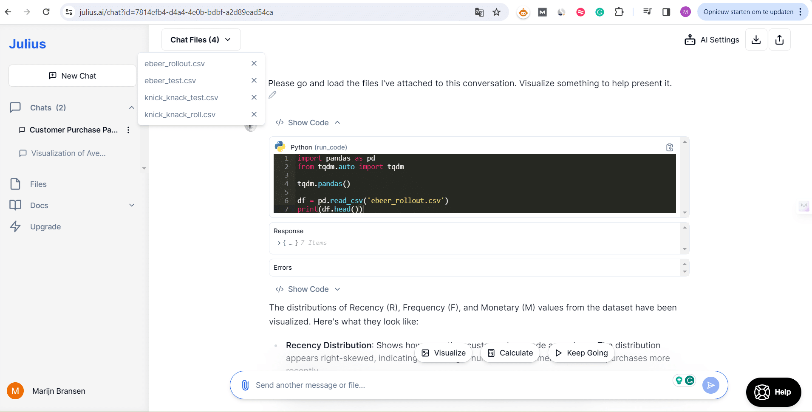Copy the Python code with clipboard icon
The width and height of the screenshot is (812, 412).
670,147
